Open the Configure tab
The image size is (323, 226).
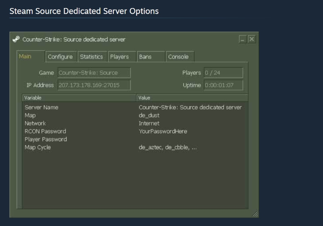(60, 57)
